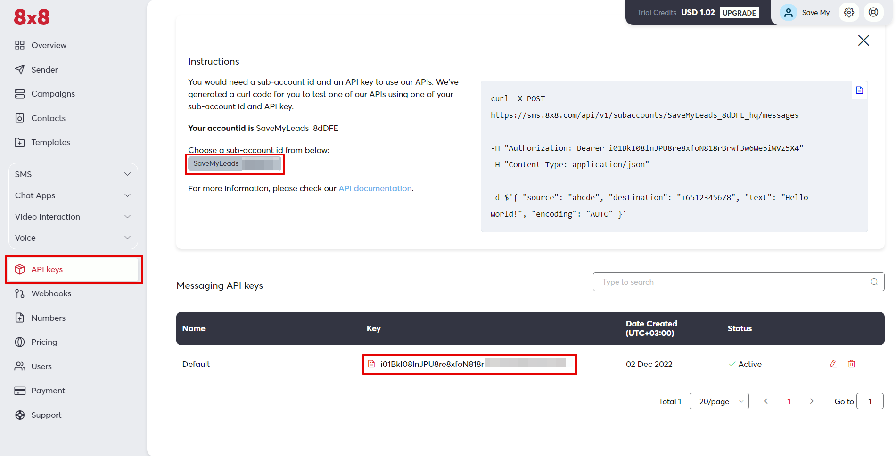The image size is (896, 456).
Task: Go to previous page arrow
Action: (x=766, y=401)
